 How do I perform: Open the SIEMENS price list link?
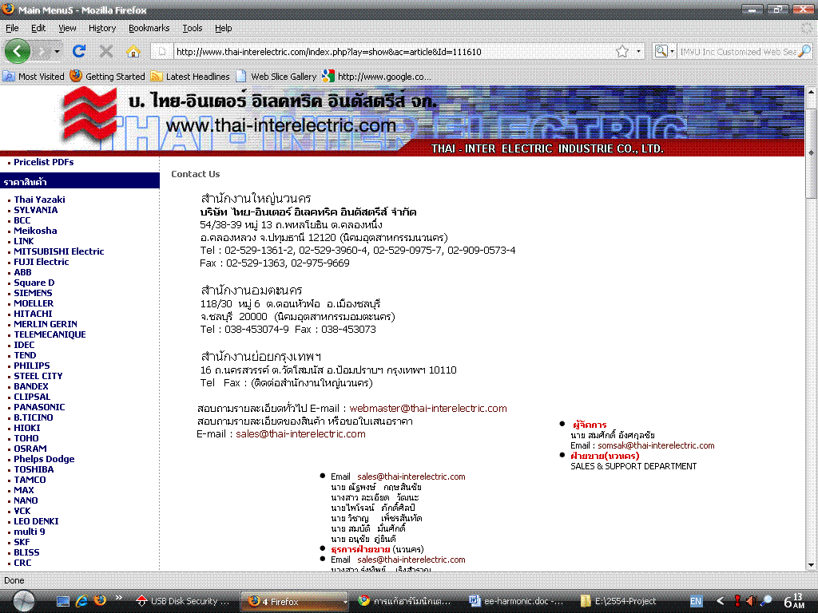33,293
